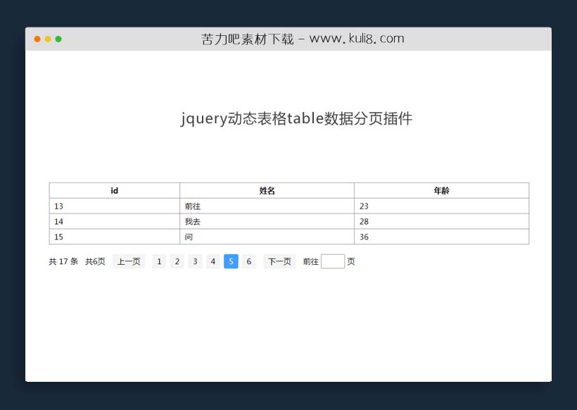Click the 上一页 previous page button
This screenshot has width=577, height=410.
(x=129, y=261)
